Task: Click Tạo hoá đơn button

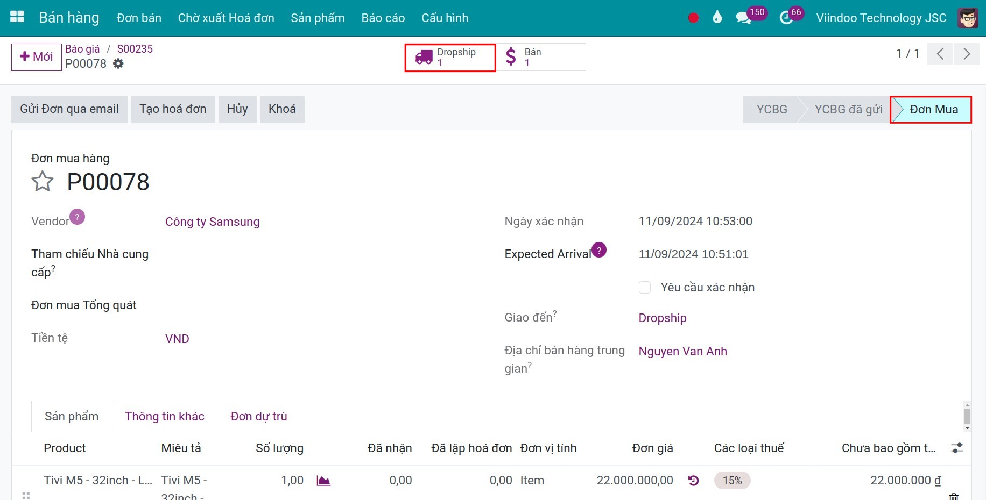Action: click(173, 109)
